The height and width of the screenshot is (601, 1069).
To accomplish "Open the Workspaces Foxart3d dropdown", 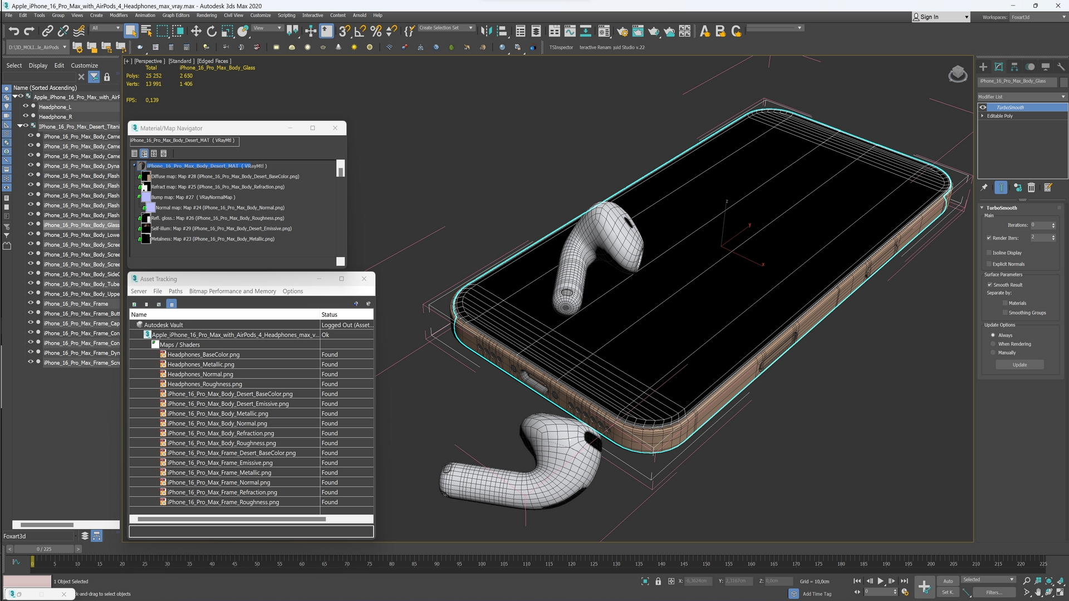I will pos(1038,17).
